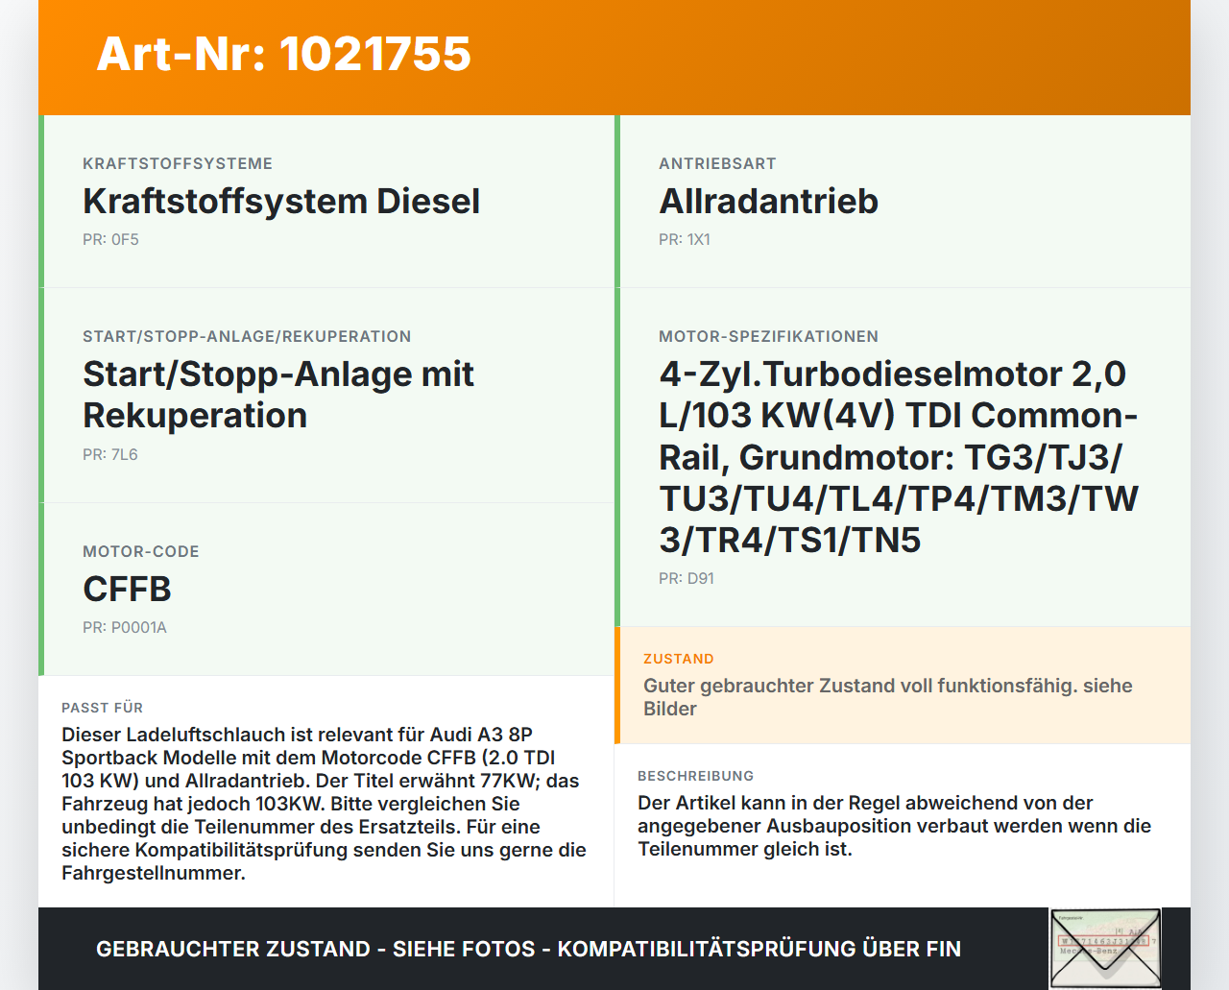The width and height of the screenshot is (1229, 990).
Task: Click the Art-Nr: 1021755 heading
Action: (x=284, y=54)
